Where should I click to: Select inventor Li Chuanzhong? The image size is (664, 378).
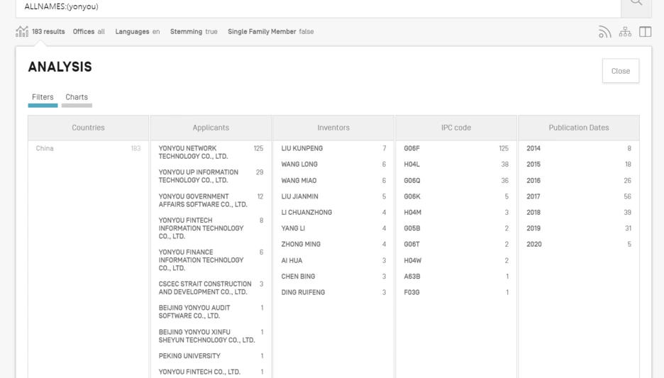pyautogui.click(x=333, y=213)
